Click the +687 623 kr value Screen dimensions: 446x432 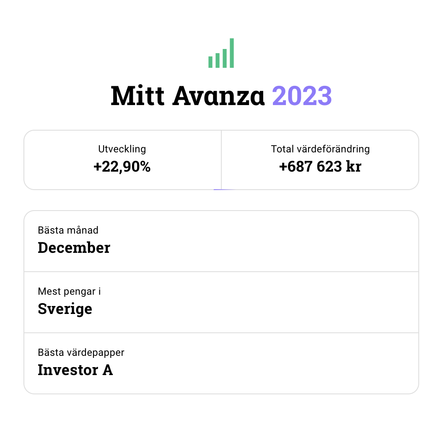pos(320,167)
